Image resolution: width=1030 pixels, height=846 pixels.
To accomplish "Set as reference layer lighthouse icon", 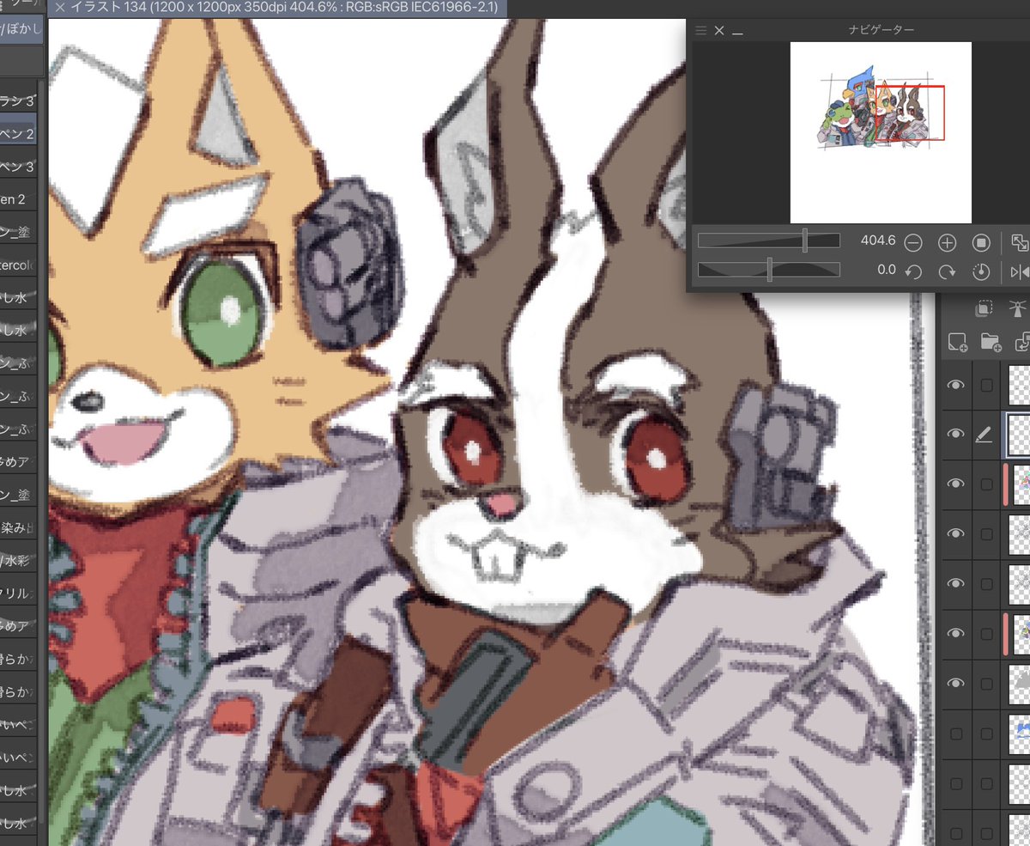I will click(x=1018, y=309).
